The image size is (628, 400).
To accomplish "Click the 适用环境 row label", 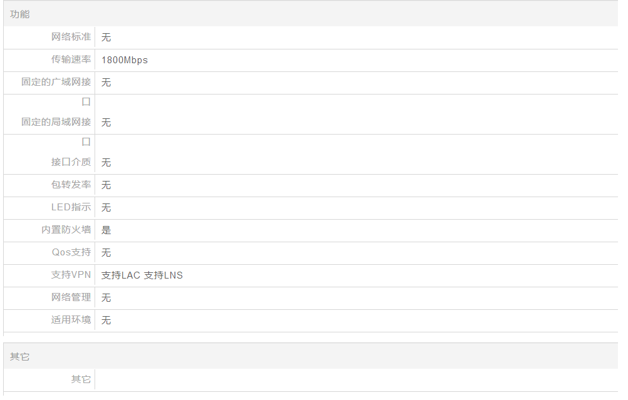I will (x=71, y=320).
